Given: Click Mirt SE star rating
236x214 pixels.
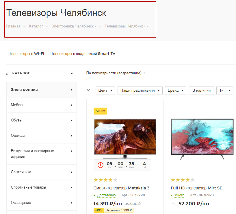Looking at the screenshot, I should point(183,180).
